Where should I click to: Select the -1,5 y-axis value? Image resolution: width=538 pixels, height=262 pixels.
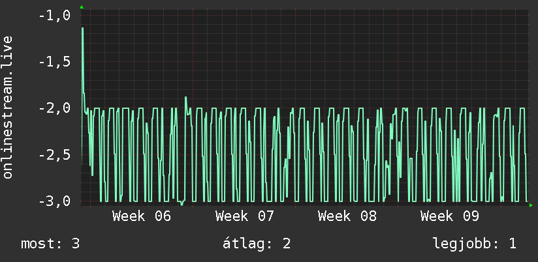click(55, 62)
